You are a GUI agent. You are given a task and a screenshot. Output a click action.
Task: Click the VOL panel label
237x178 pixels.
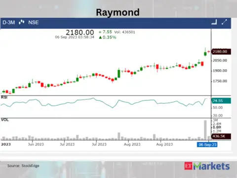point(4,120)
